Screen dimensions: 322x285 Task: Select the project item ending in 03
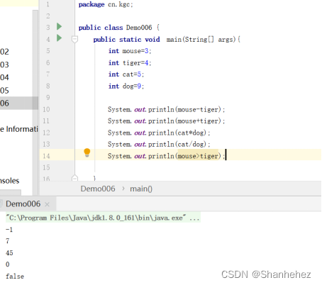pos(4,65)
